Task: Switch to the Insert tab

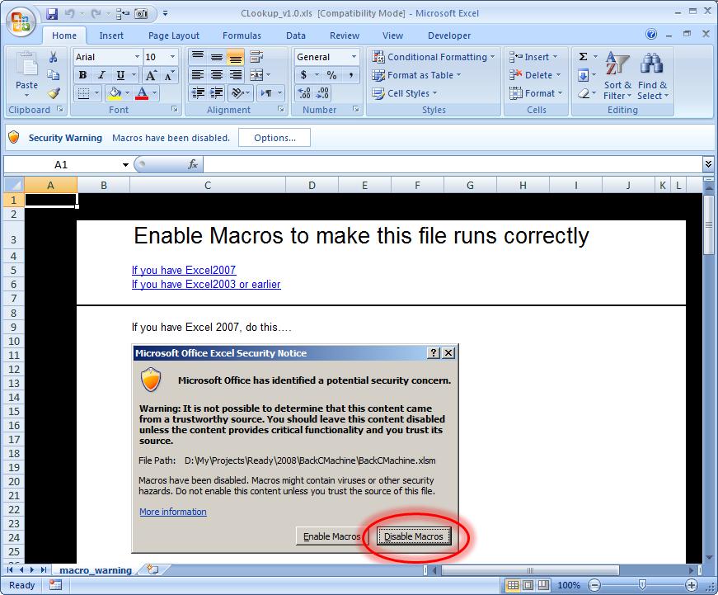Action: click(x=111, y=35)
